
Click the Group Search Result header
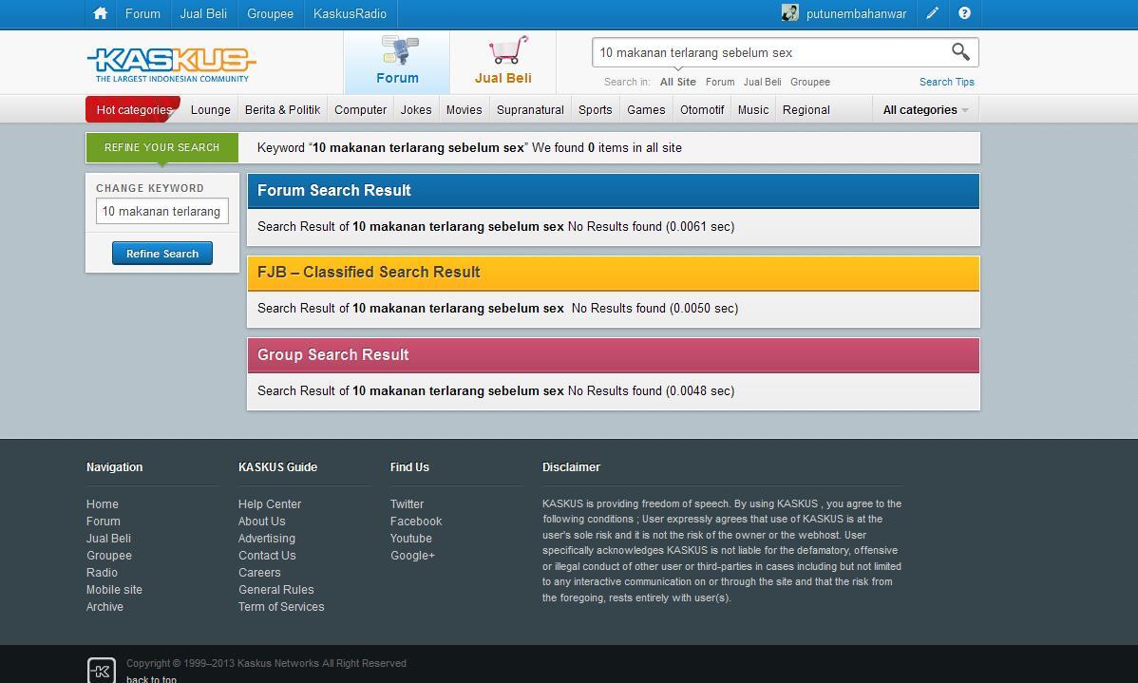(614, 355)
